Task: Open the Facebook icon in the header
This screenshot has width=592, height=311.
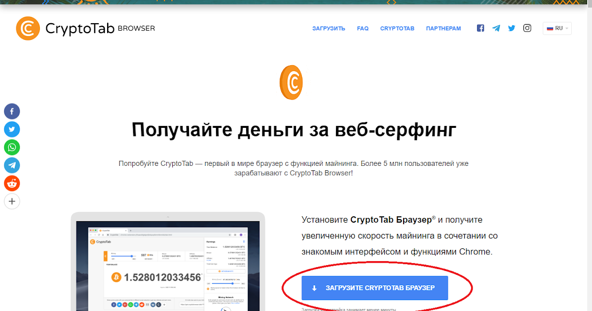Action: (x=481, y=28)
